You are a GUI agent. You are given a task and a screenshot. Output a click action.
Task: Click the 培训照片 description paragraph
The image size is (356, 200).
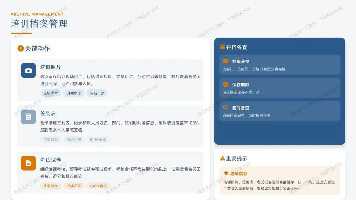coord(120,80)
